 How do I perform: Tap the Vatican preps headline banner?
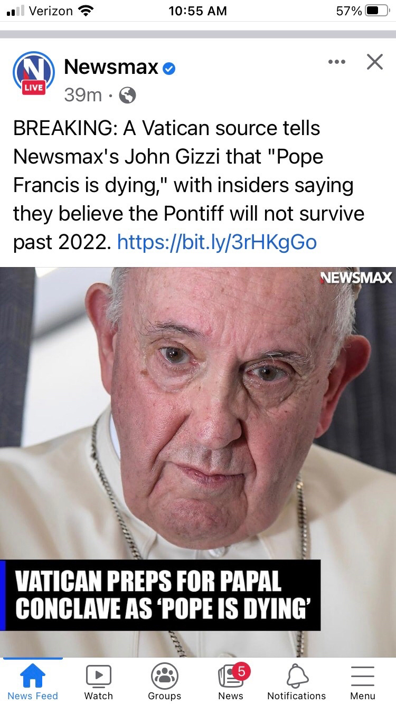point(161,595)
